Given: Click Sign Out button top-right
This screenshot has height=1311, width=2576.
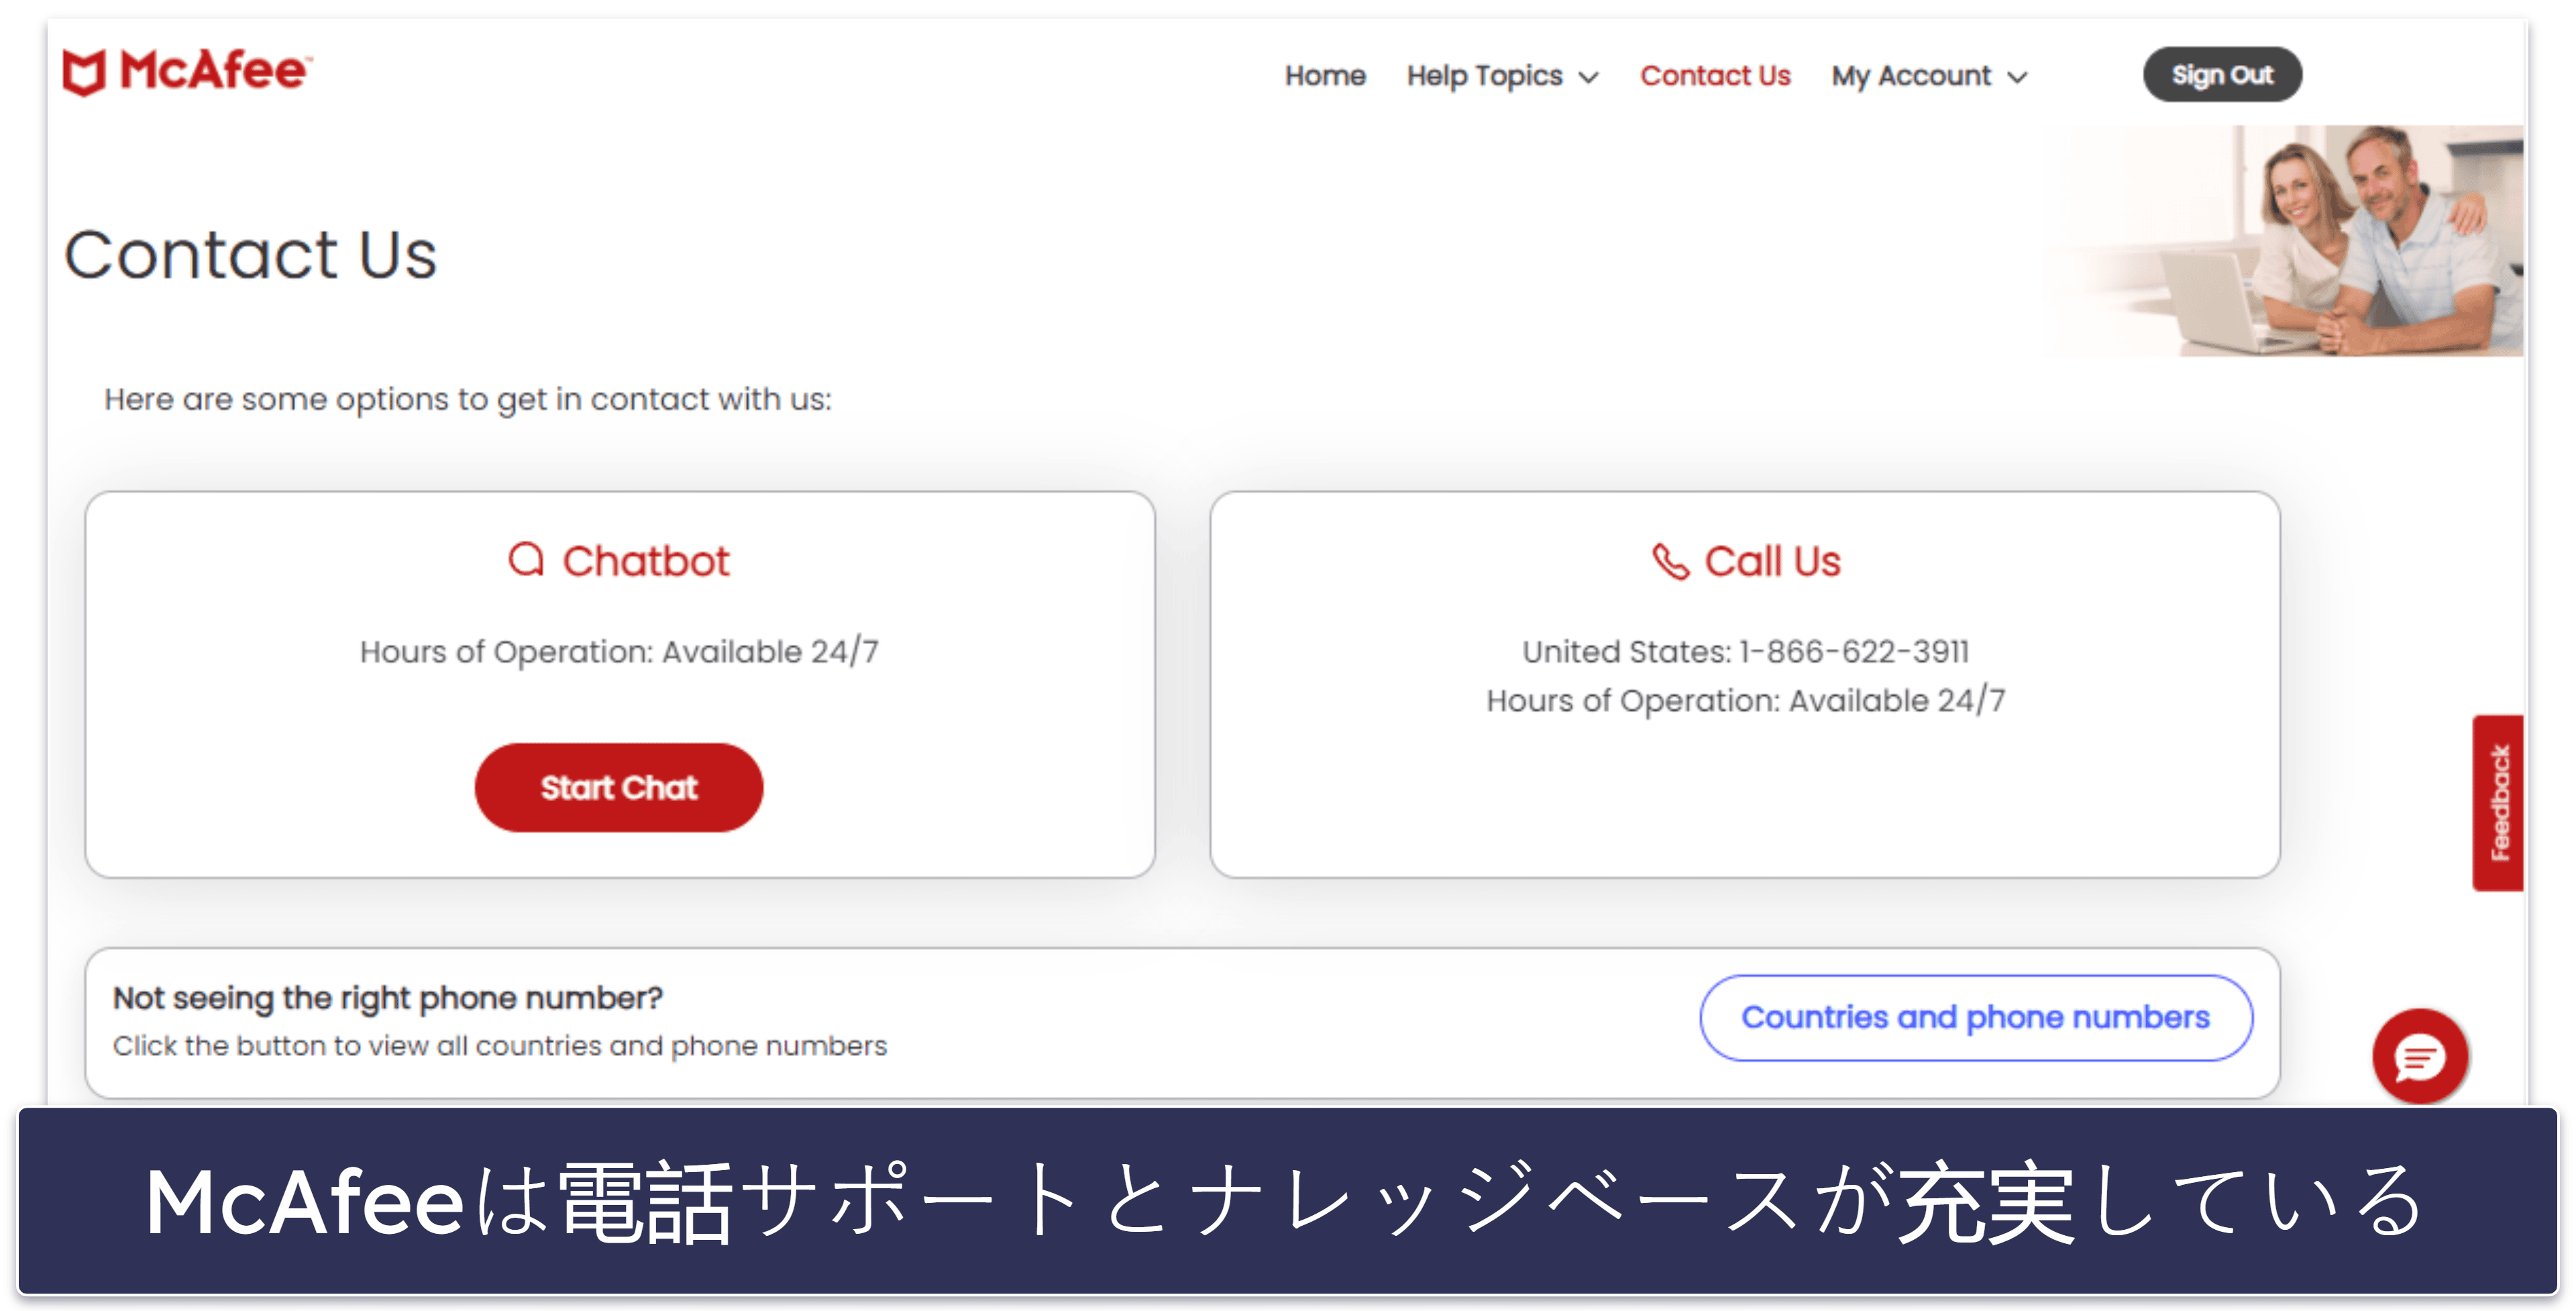Looking at the screenshot, I should tap(2216, 75).
